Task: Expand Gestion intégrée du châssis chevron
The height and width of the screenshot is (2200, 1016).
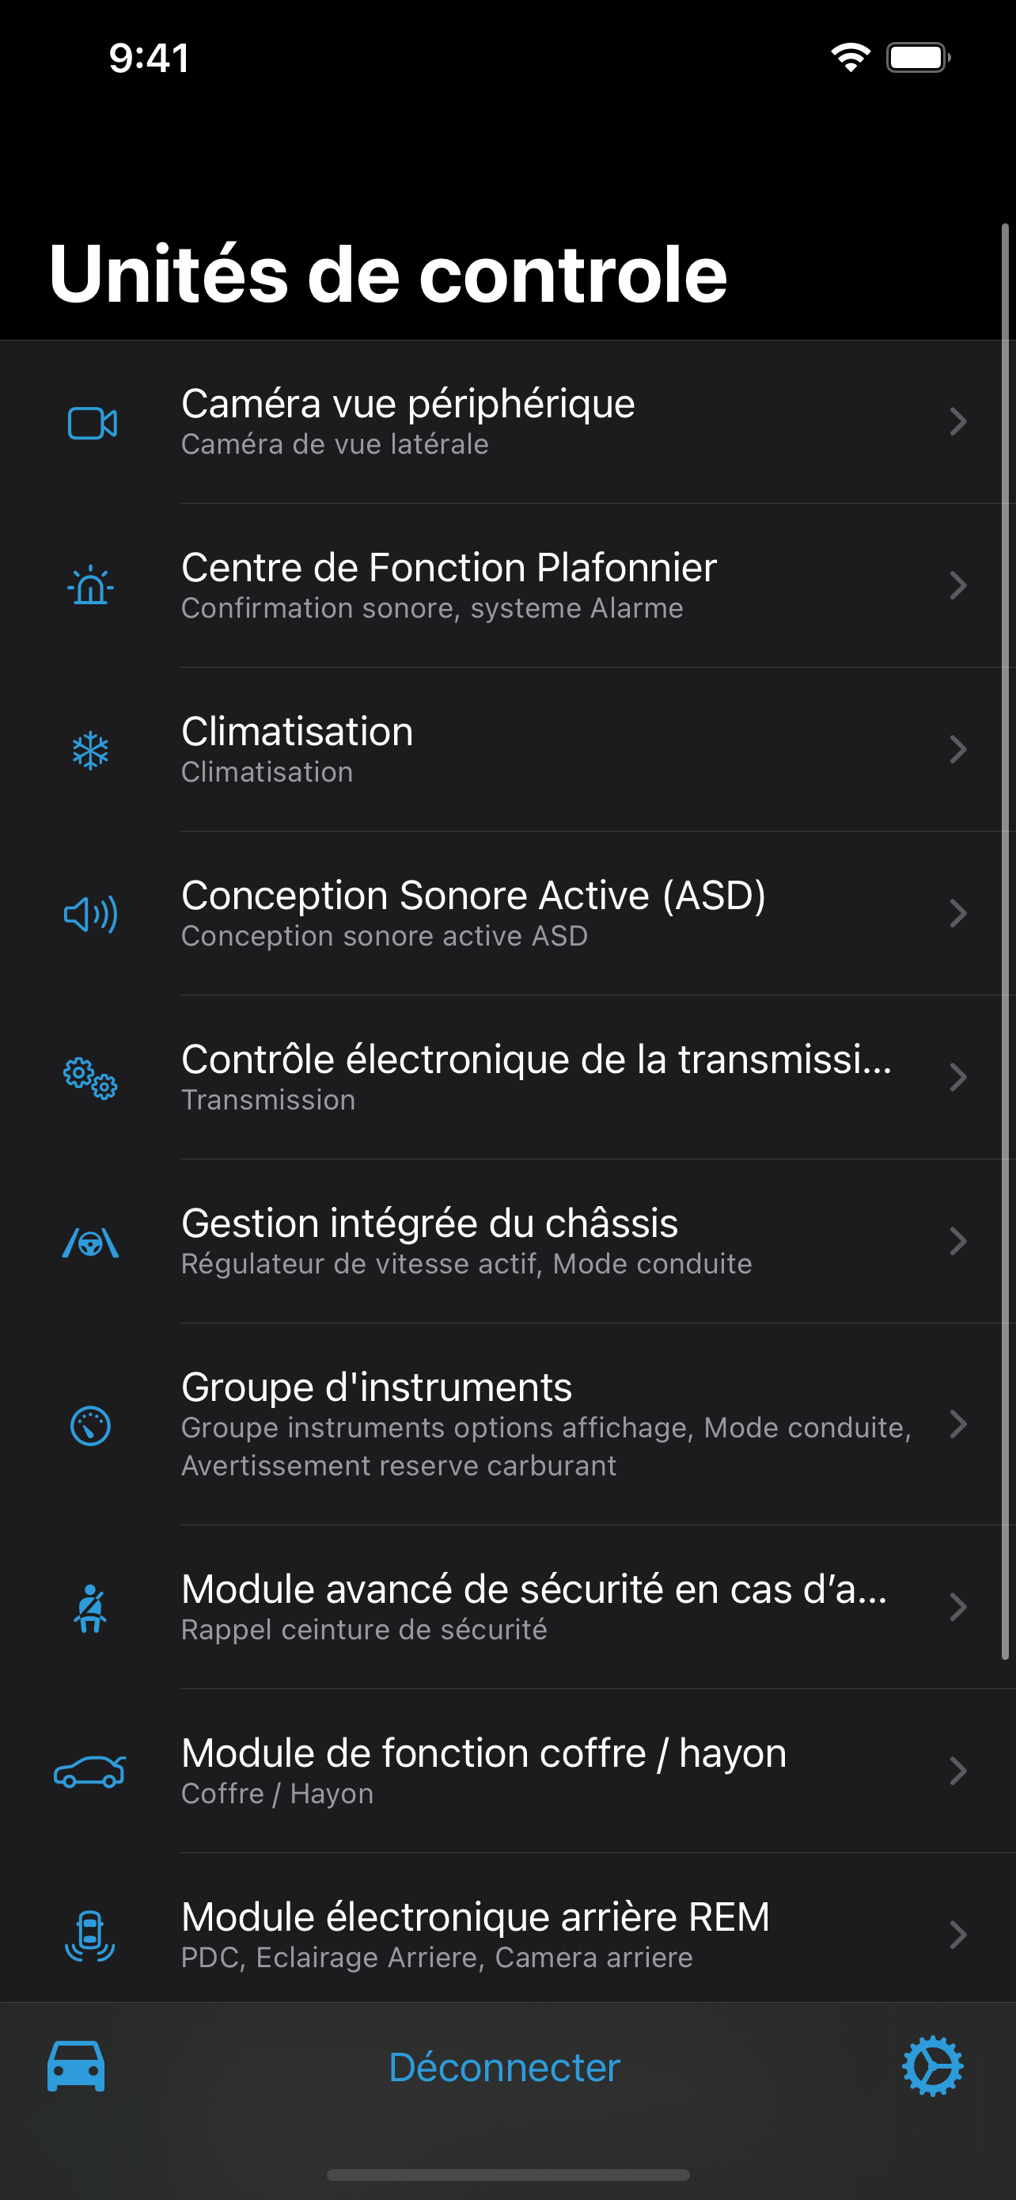Action: [958, 1241]
